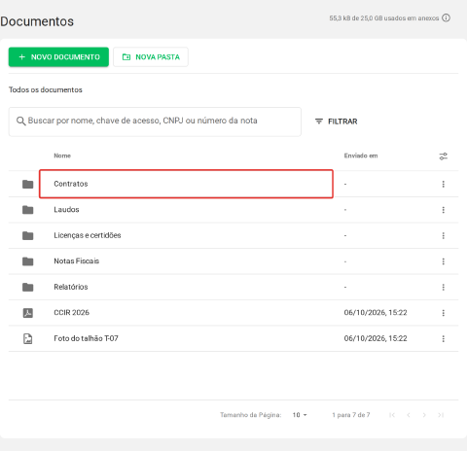The height and width of the screenshot is (451, 467).
Task: Click the storage usage text
Action: 384,18
